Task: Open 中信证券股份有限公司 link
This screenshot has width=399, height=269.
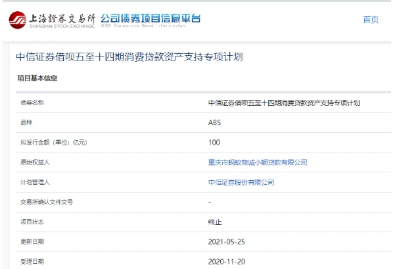Action: click(241, 182)
